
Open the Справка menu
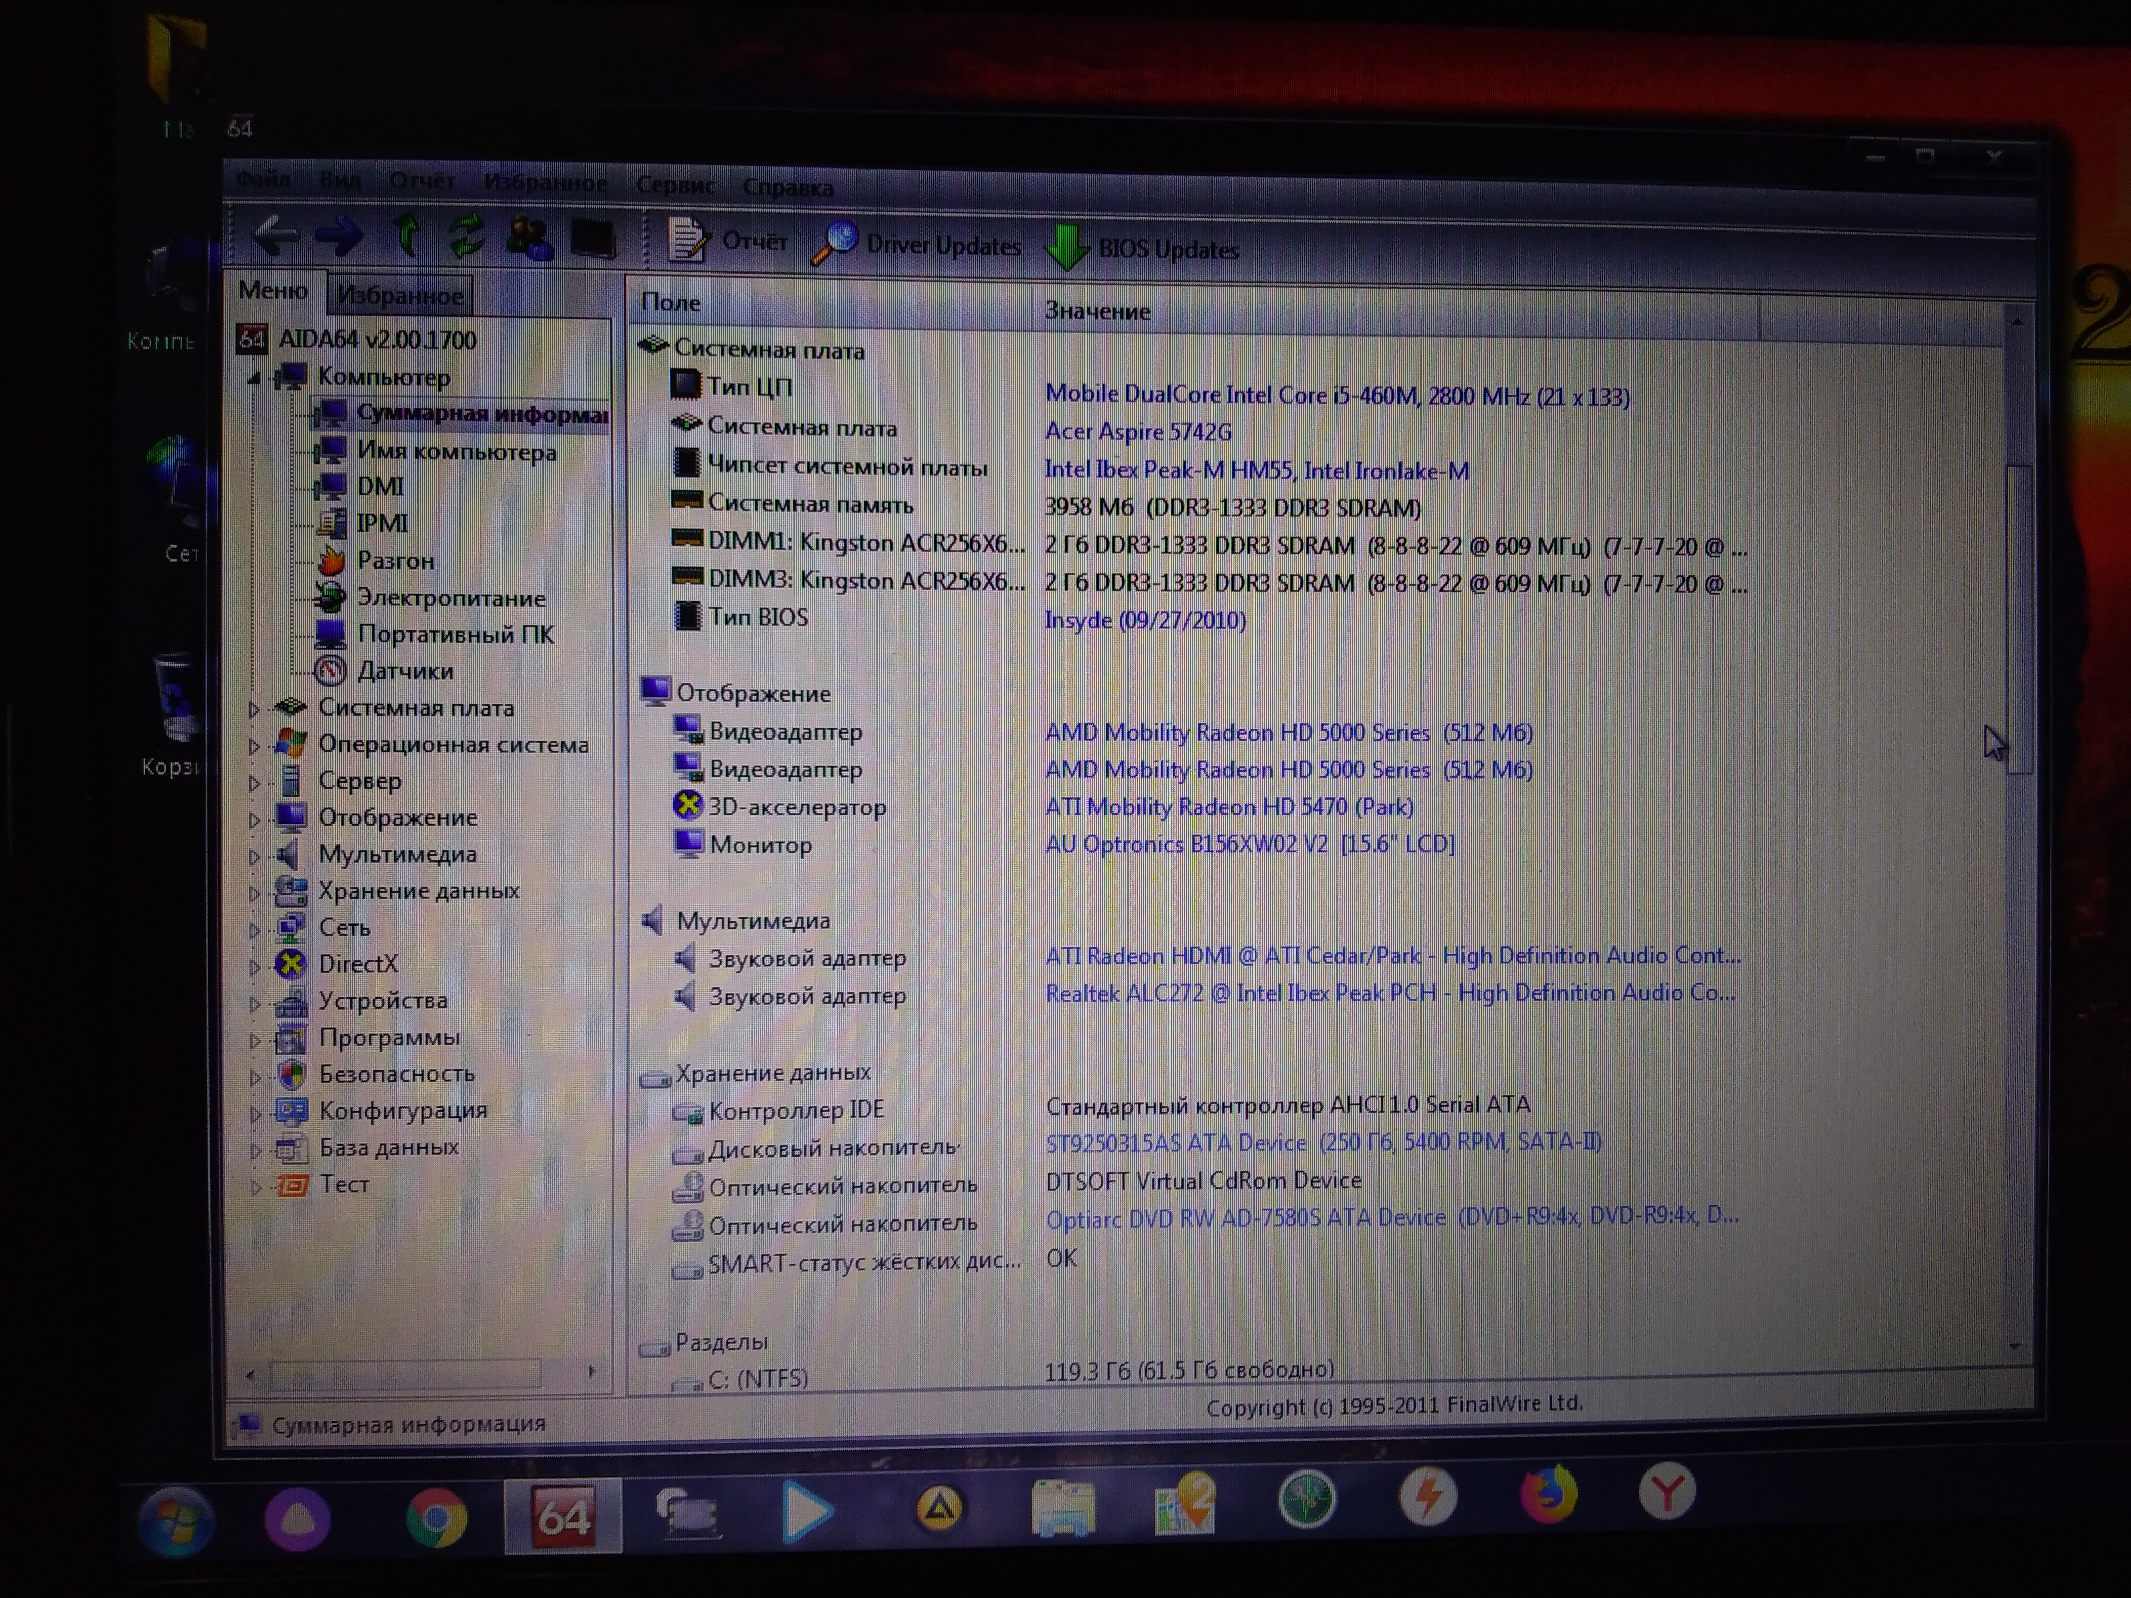click(x=788, y=187)
